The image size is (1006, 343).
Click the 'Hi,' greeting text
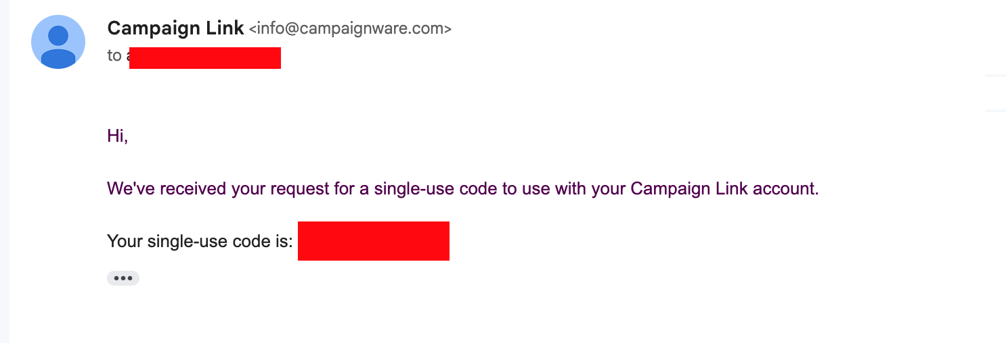pos(117,136)
